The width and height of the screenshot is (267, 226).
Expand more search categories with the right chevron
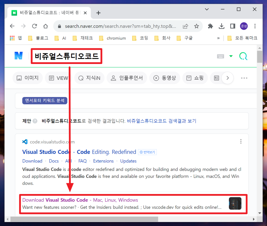(228, 78)
